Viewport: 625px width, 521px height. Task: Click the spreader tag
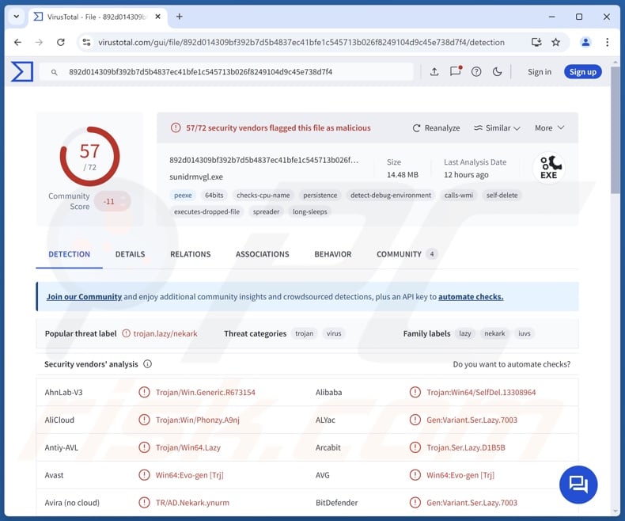pos(267,211)
